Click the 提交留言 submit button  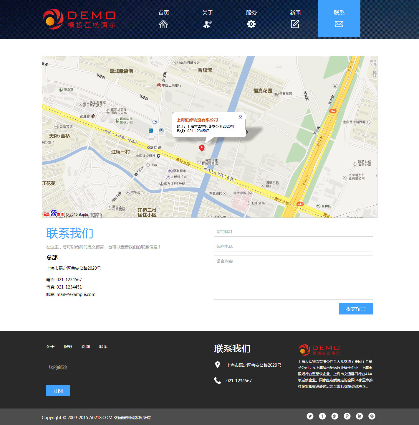(356, 309)
